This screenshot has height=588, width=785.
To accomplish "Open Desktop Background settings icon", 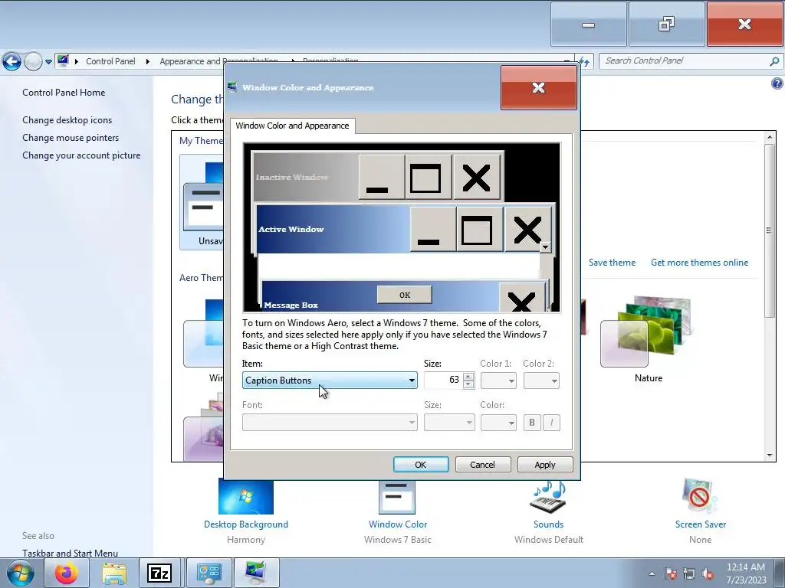I will [246, 496].
